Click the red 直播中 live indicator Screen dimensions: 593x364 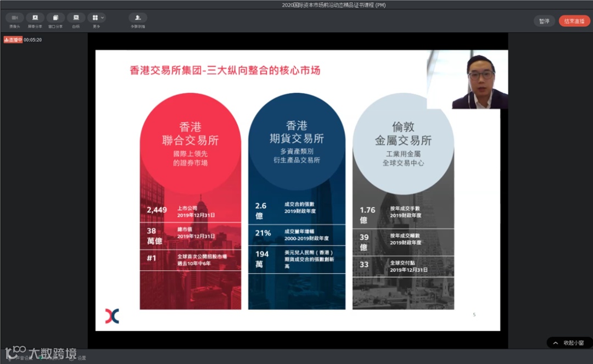click(13, 40)
